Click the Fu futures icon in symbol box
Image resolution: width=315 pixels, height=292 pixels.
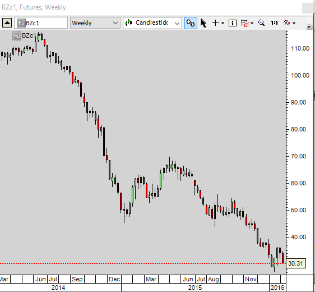click(21, 23)
